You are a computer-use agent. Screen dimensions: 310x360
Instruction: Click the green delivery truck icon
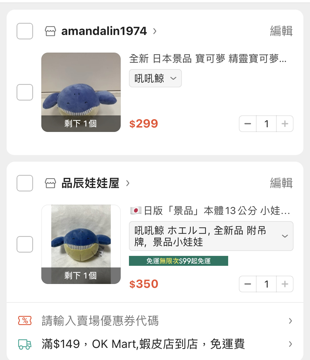point(25,344)
